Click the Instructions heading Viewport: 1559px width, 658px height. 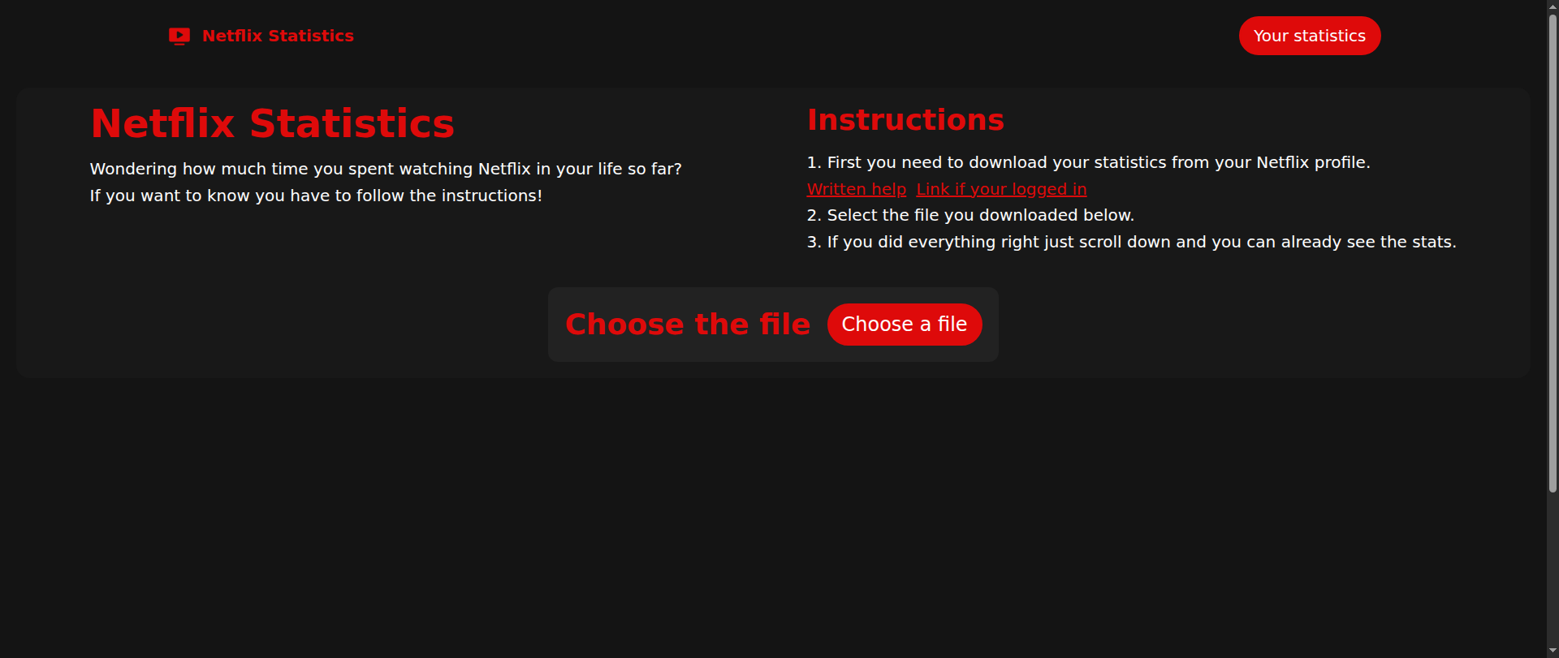(905, 120)
